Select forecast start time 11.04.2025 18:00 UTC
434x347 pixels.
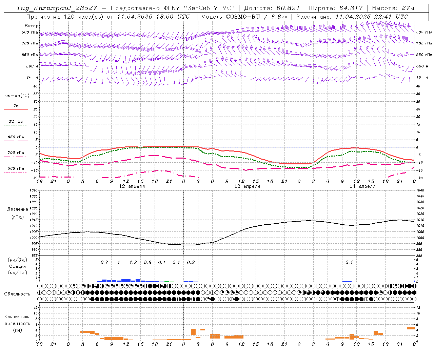153,17
